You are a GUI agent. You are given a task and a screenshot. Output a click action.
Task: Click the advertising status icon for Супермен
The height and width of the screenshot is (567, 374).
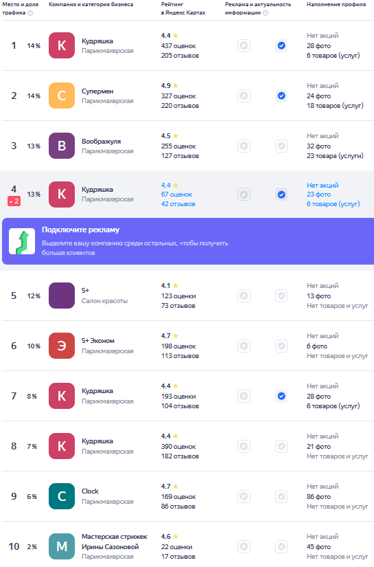[244, 96]
